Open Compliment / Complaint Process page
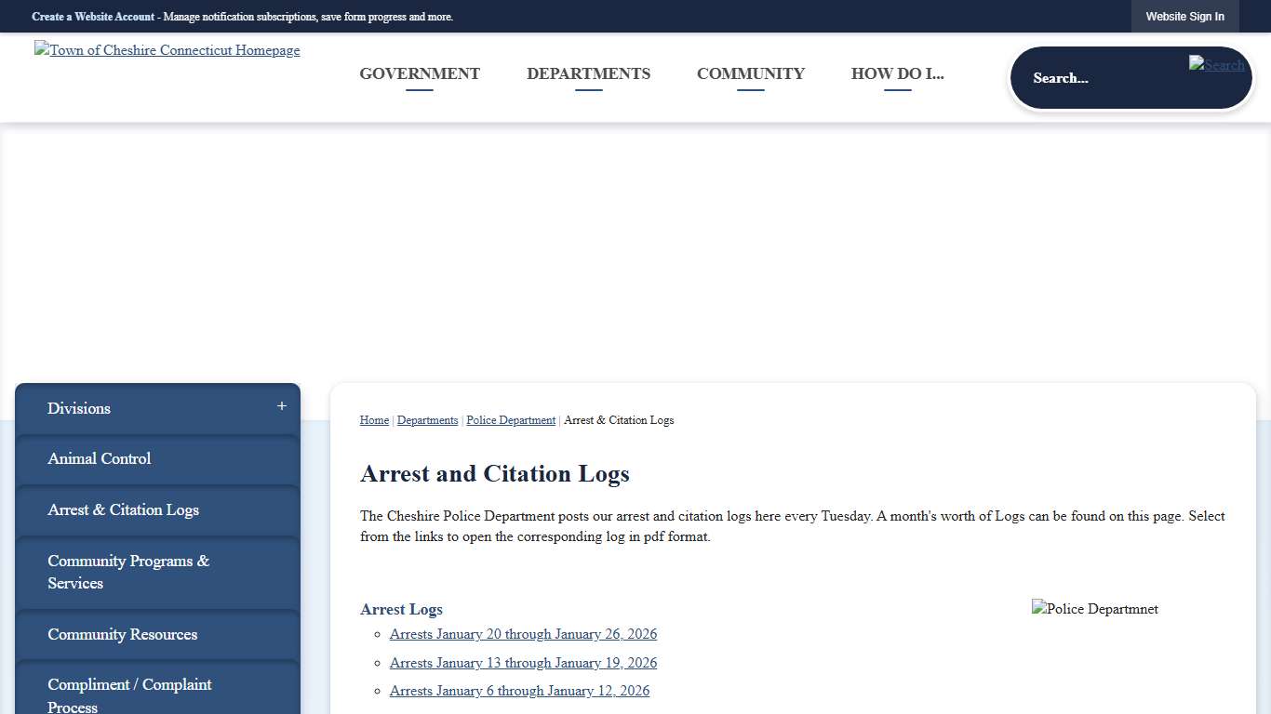This screenshot has height=714, width=1271. (x=129, y=692)
